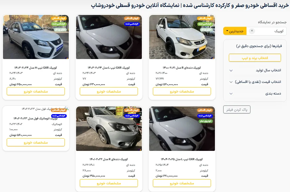Open the Quick GXR type L 2024 photo
The image size is (290, 192).
point(109,37)
